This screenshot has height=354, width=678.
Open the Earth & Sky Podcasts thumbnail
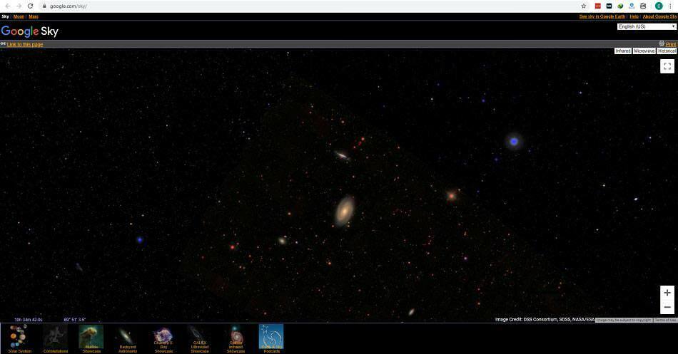[271, 339]
